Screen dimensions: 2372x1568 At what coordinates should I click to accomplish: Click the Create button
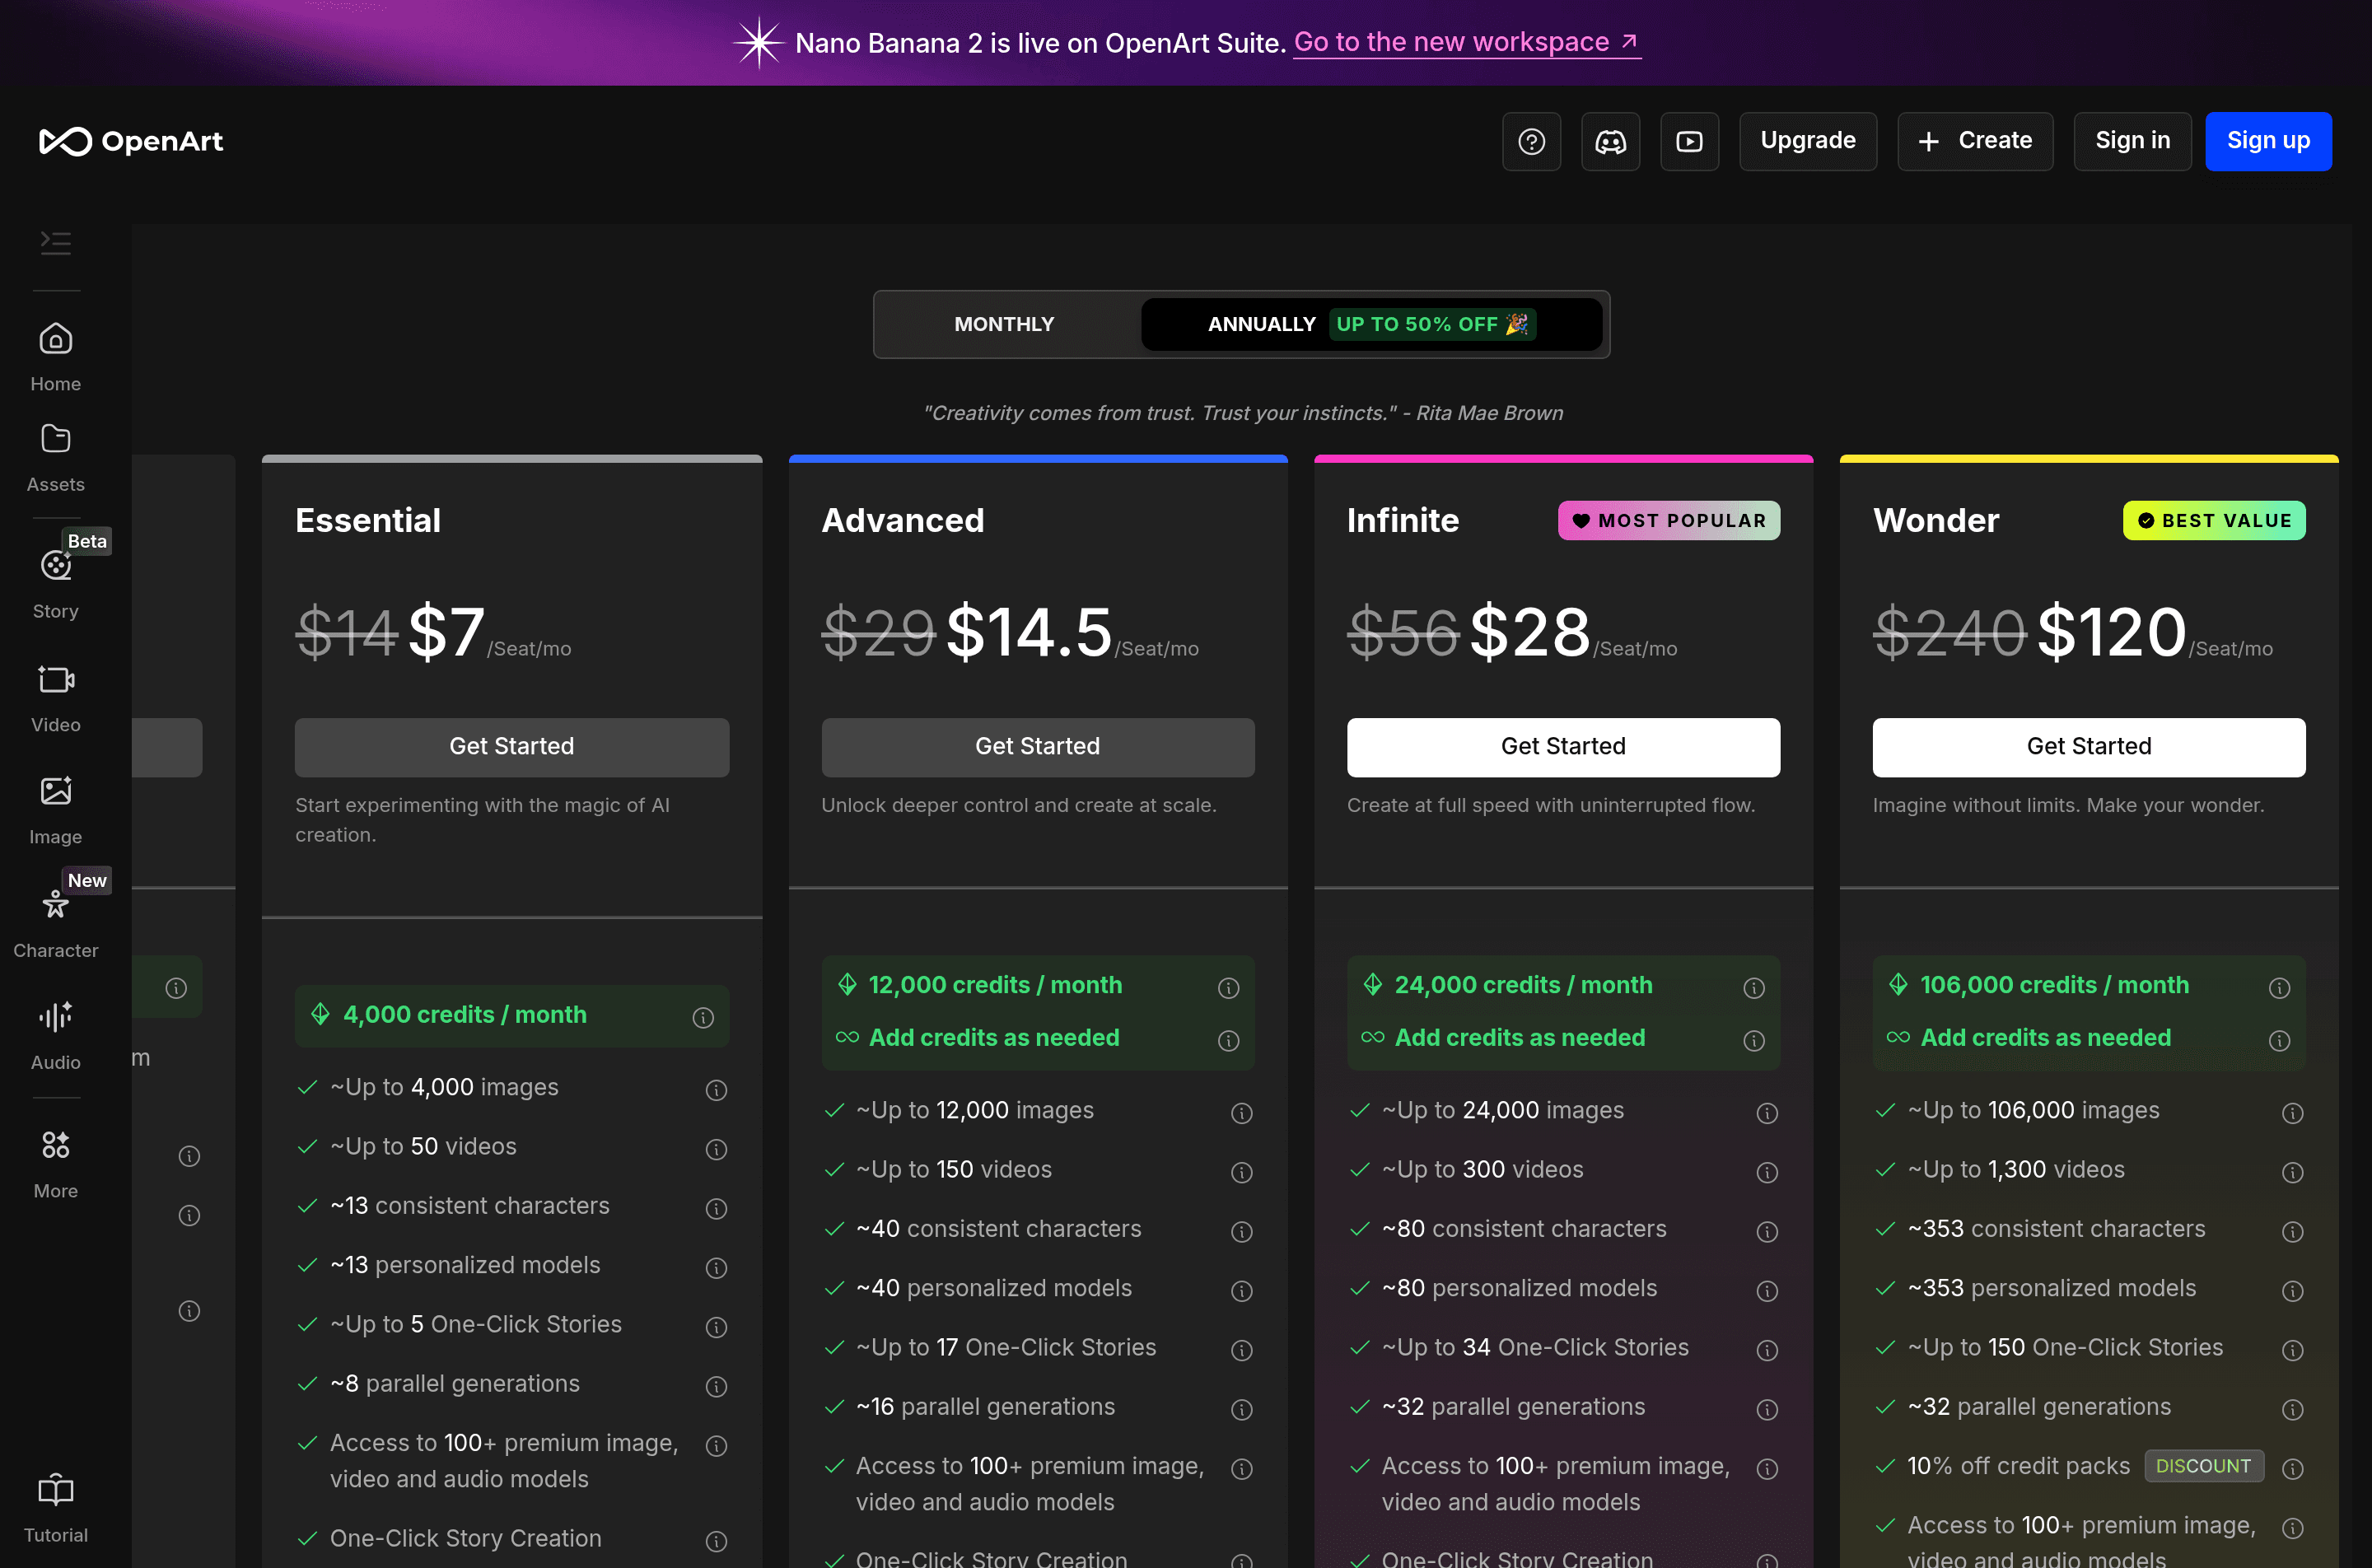pyautogui.click(x=1975, y=141)
